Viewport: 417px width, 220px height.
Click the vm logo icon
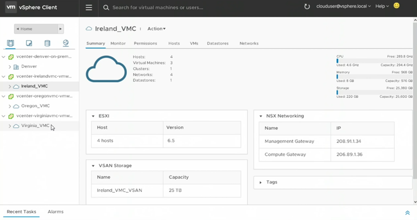tap(11, 7)
